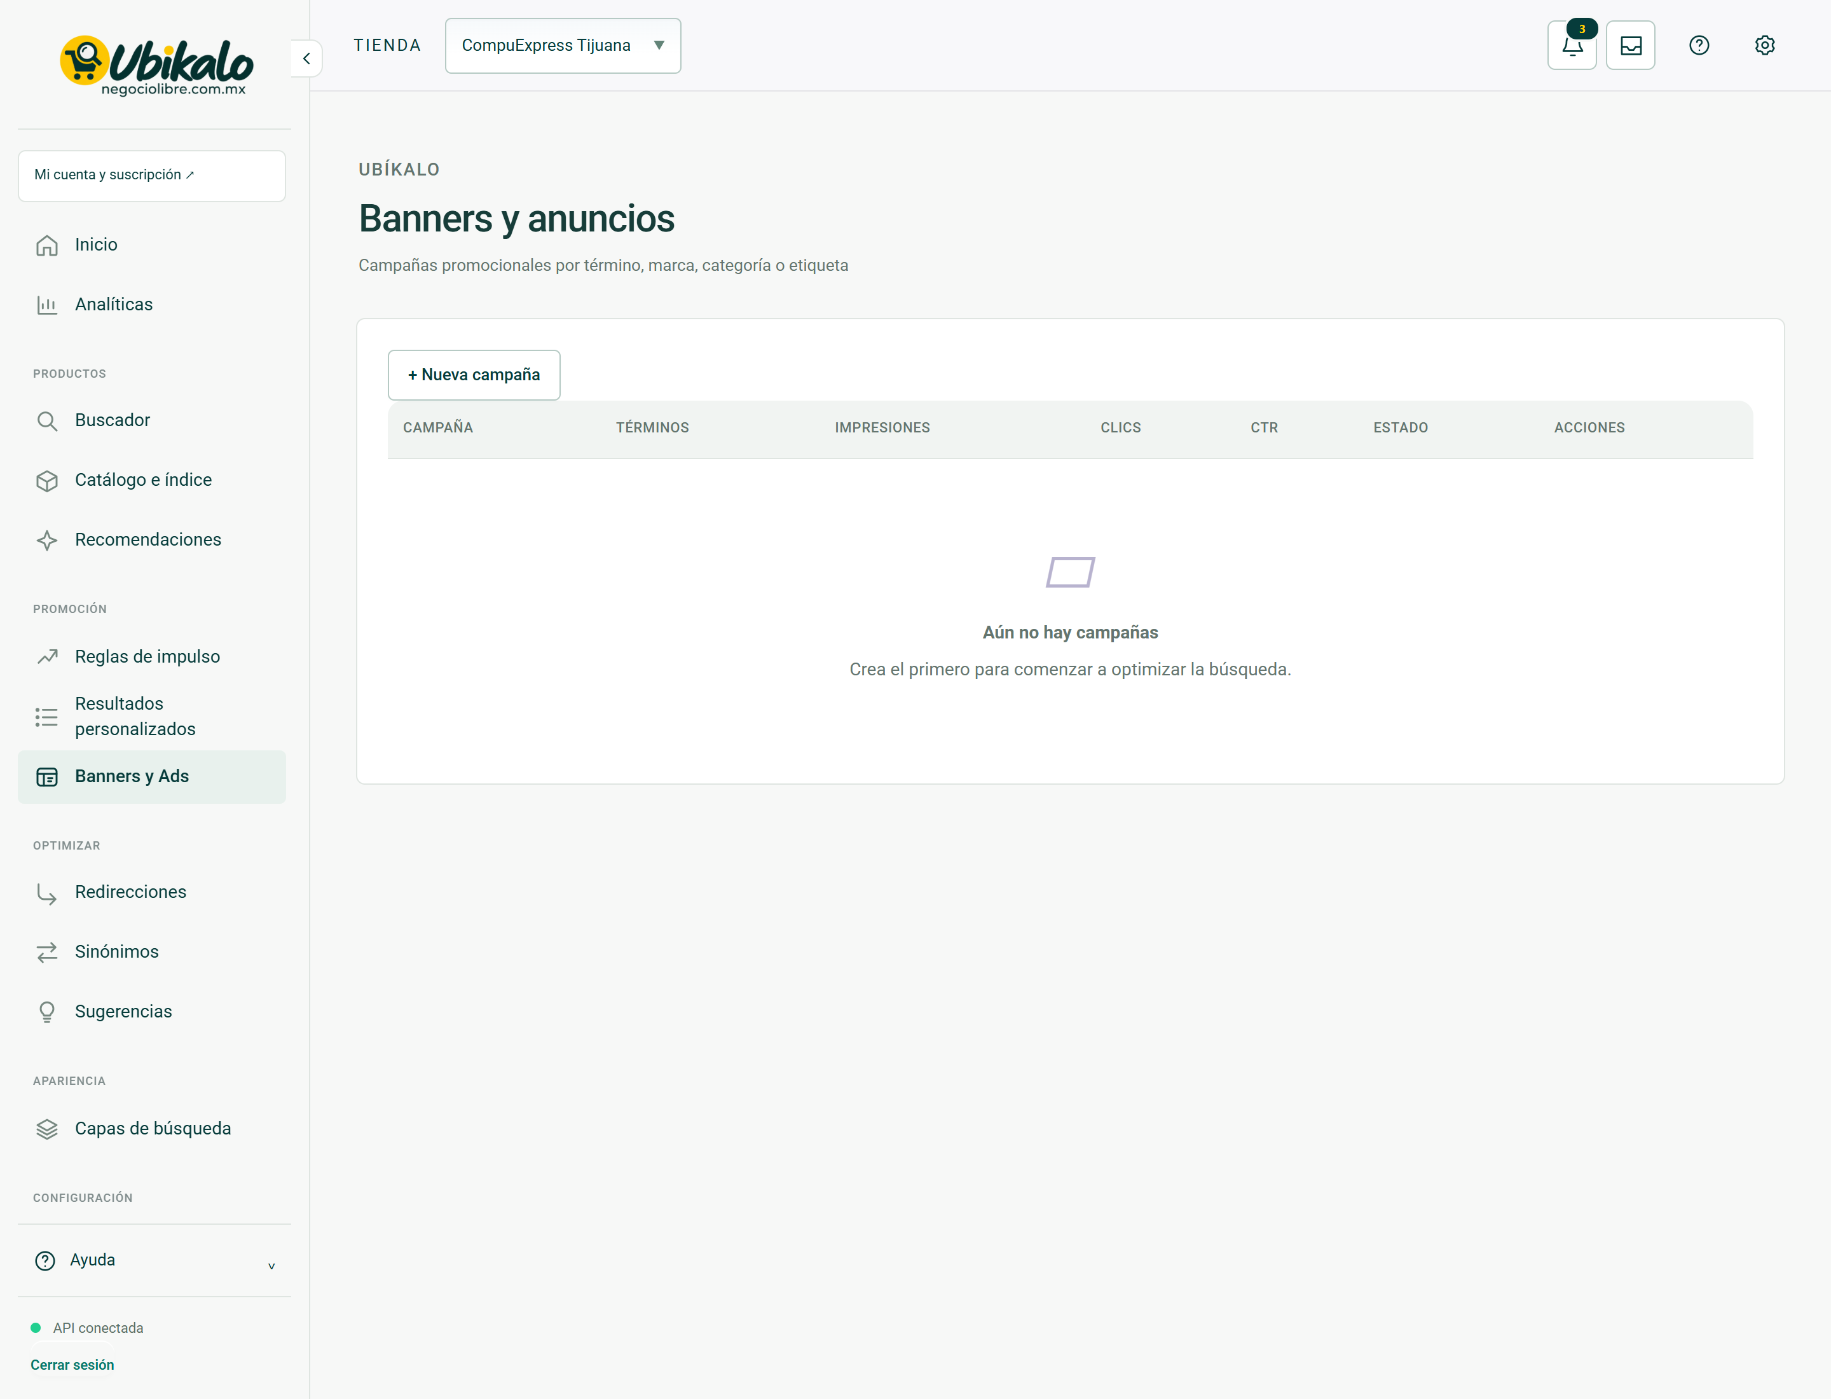Open Redirecciones in the sidebar

pyautogui.click(x=151, y=893)
